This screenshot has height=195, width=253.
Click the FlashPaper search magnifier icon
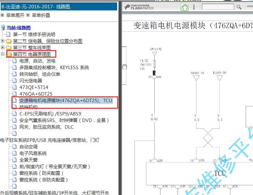239,7
